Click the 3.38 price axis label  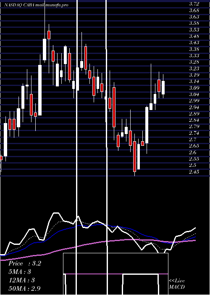(x=194, y=49)
